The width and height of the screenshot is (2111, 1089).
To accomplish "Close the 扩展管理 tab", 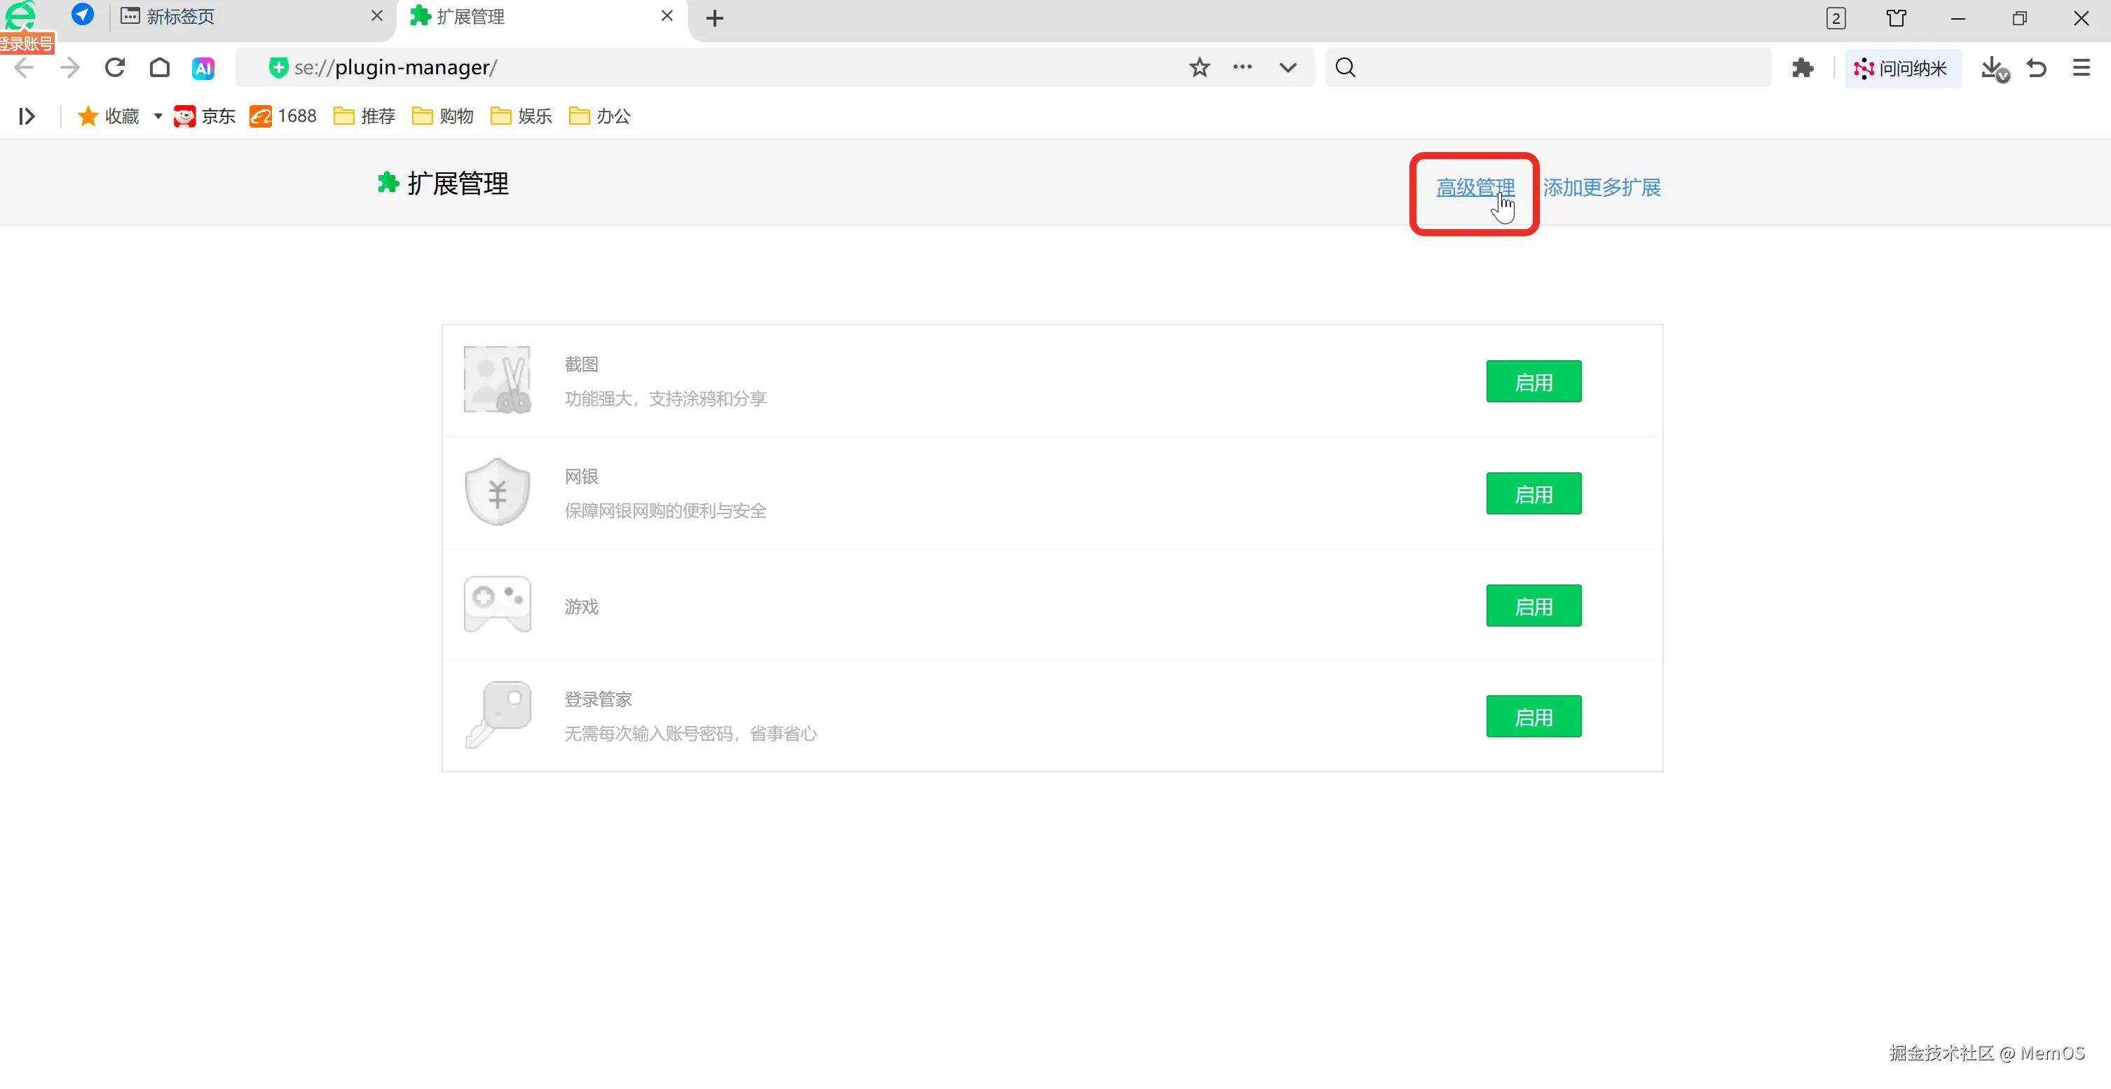I will point(667,15).
